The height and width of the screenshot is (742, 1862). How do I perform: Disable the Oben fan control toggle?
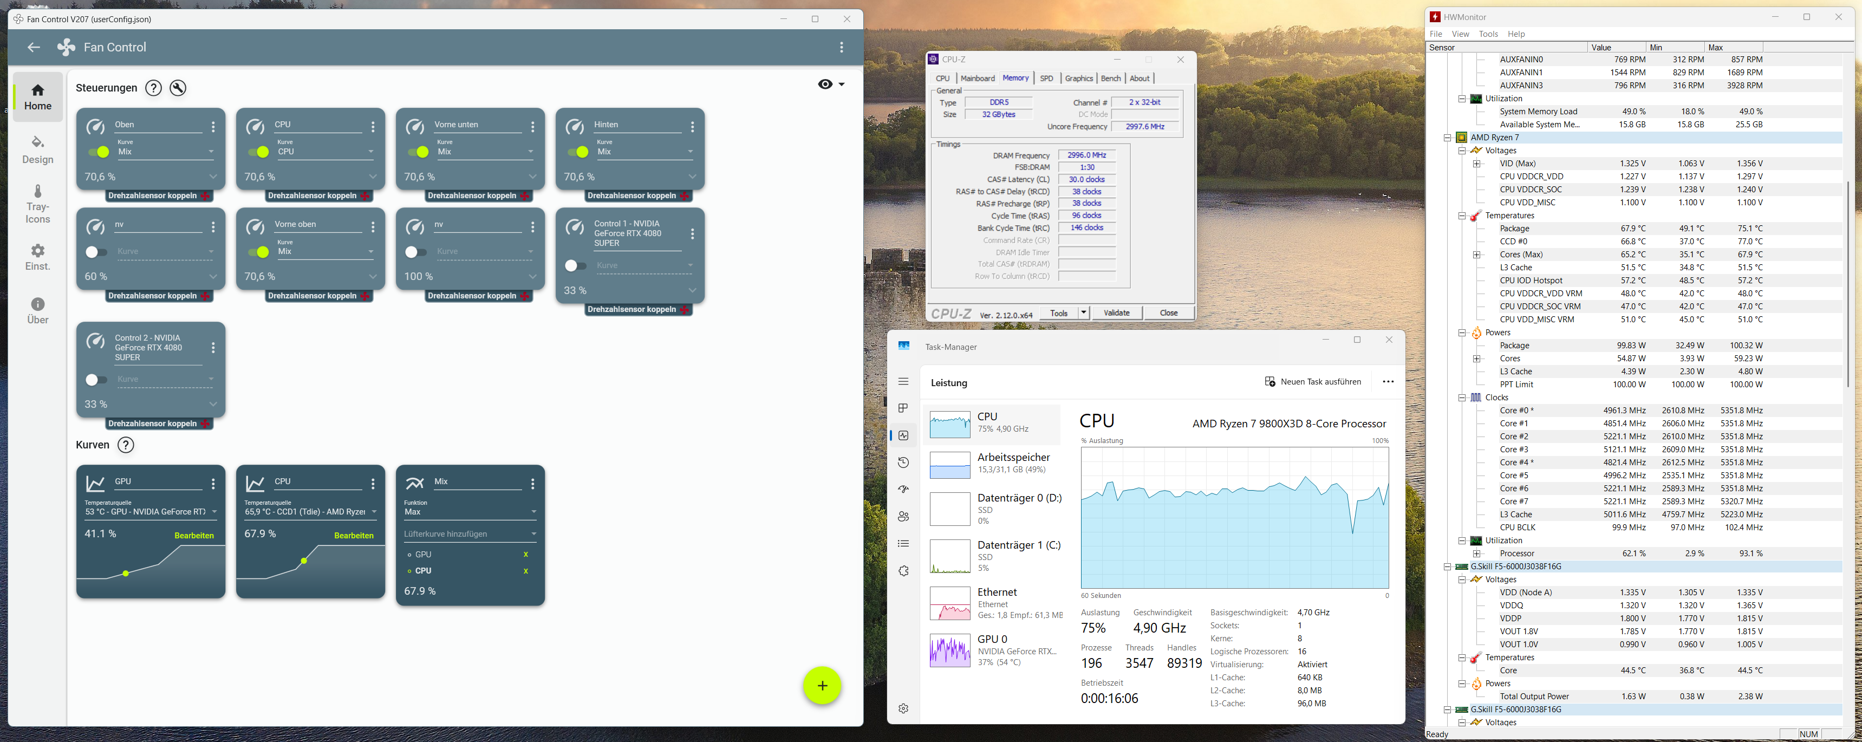tap(99, 152)
